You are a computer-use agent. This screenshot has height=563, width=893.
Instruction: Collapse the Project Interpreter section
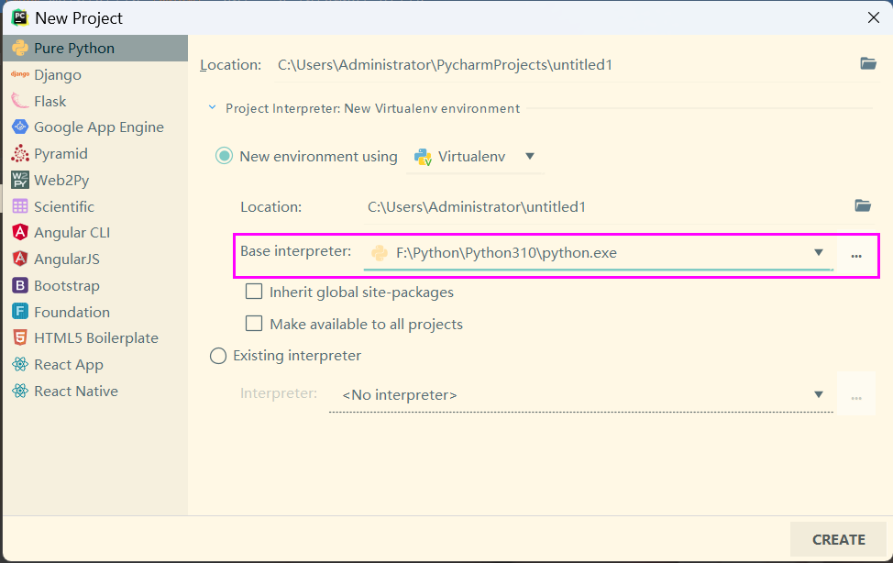coord(212,107)
